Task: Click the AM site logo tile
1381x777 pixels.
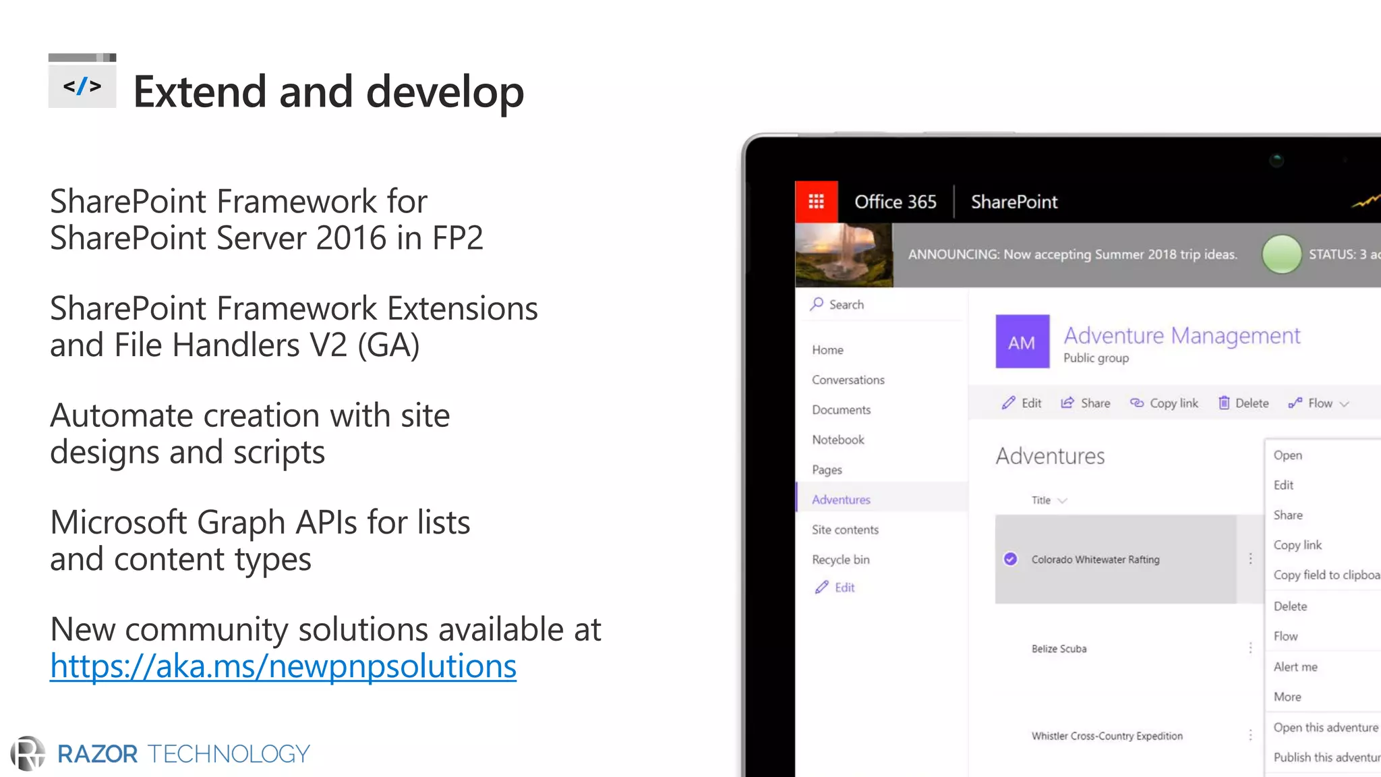Action: tap(1022, 341)
